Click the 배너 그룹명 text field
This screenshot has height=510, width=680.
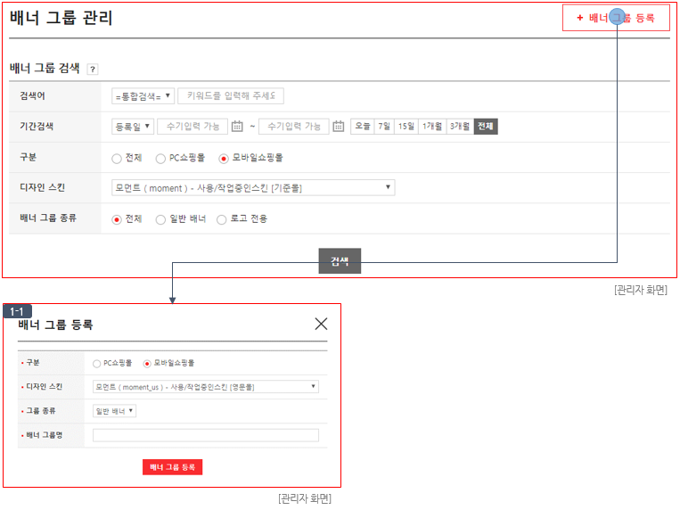click(x=205, y=435)
